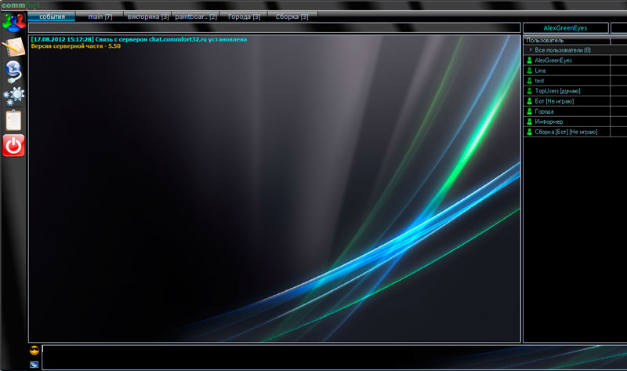Collapse the "Все пользователи [8]" group

point(529,50)
